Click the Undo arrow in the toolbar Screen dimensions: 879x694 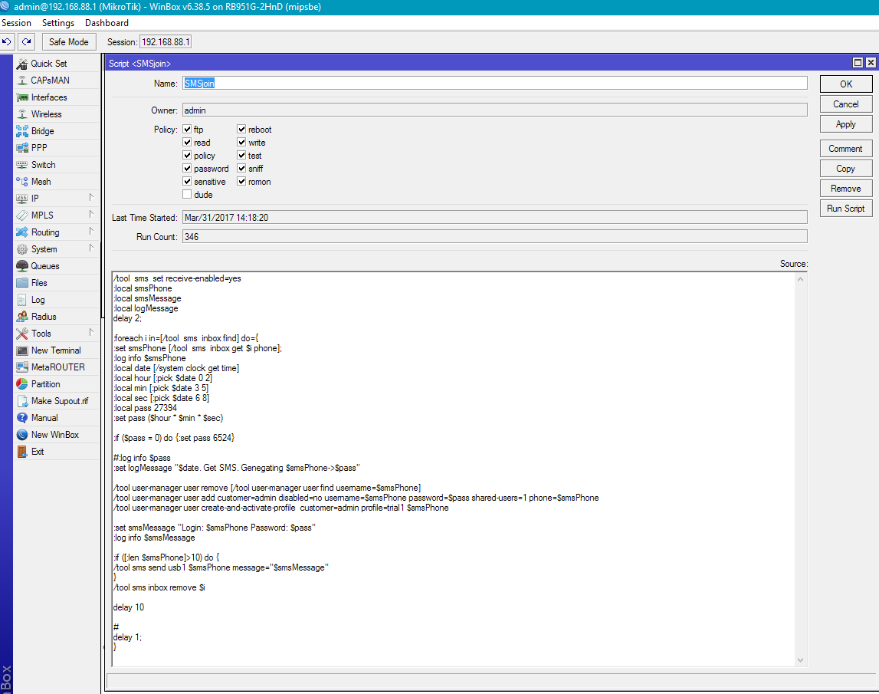[8, 41]
